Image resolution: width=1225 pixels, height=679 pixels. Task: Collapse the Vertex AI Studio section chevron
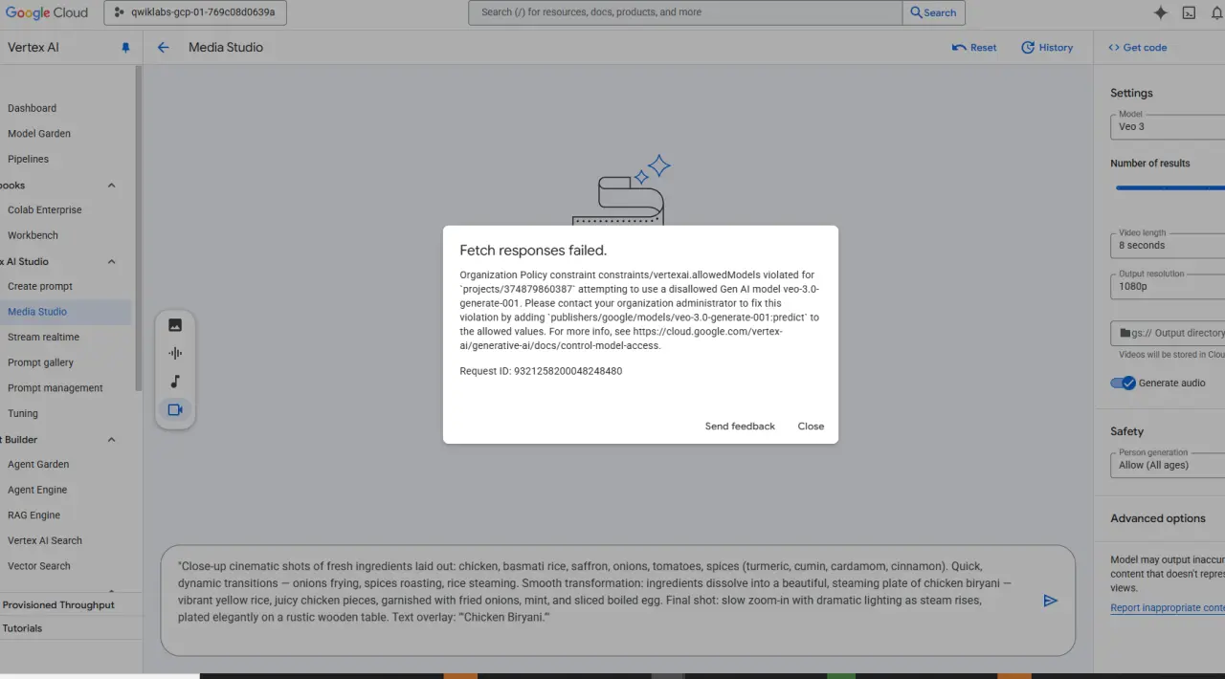pos(111,262)
